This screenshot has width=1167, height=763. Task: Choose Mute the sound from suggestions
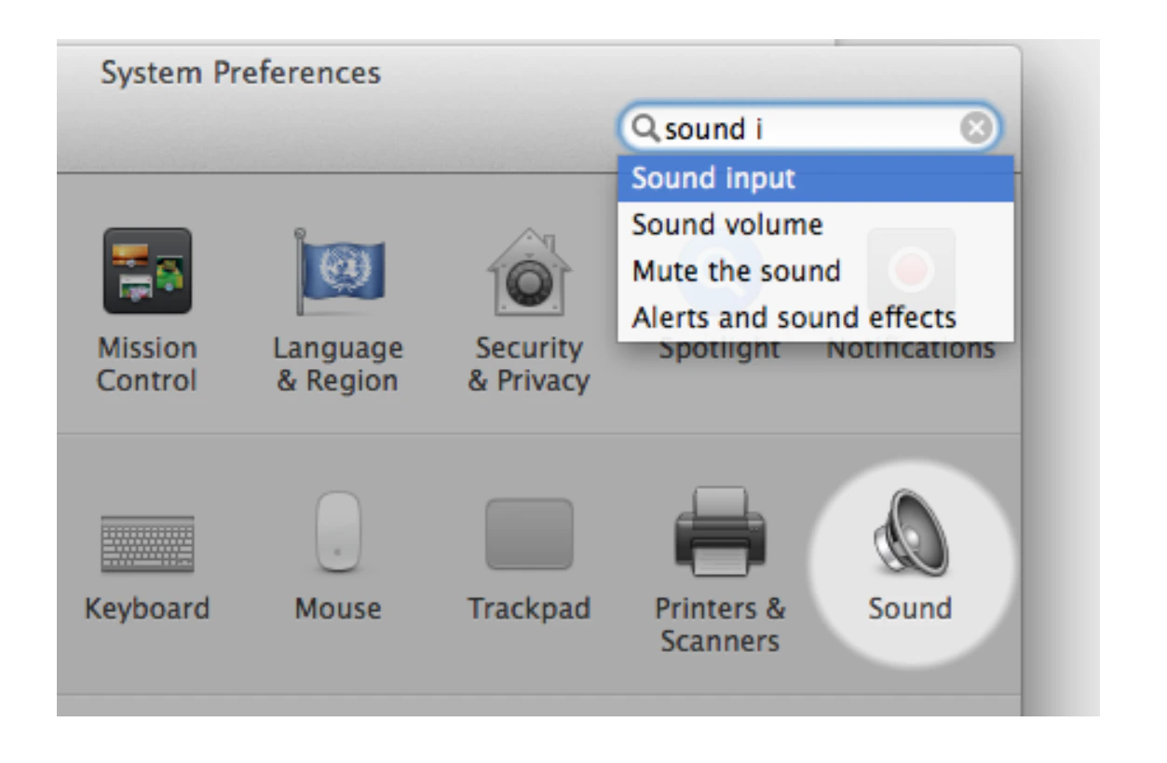736,271
